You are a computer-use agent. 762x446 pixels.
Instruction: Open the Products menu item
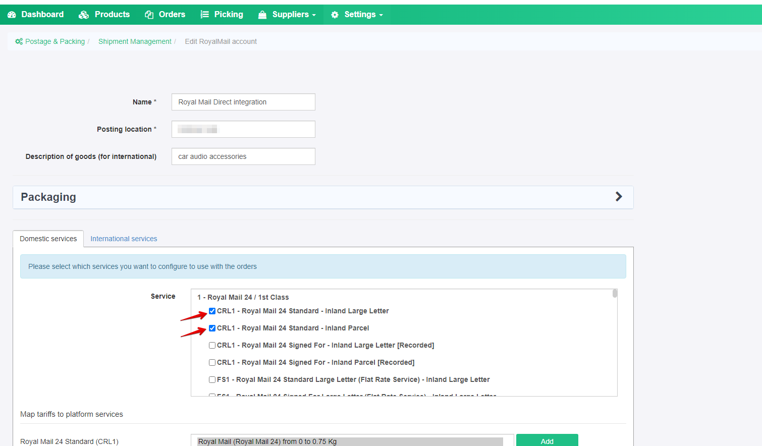[x=104, y=15]
